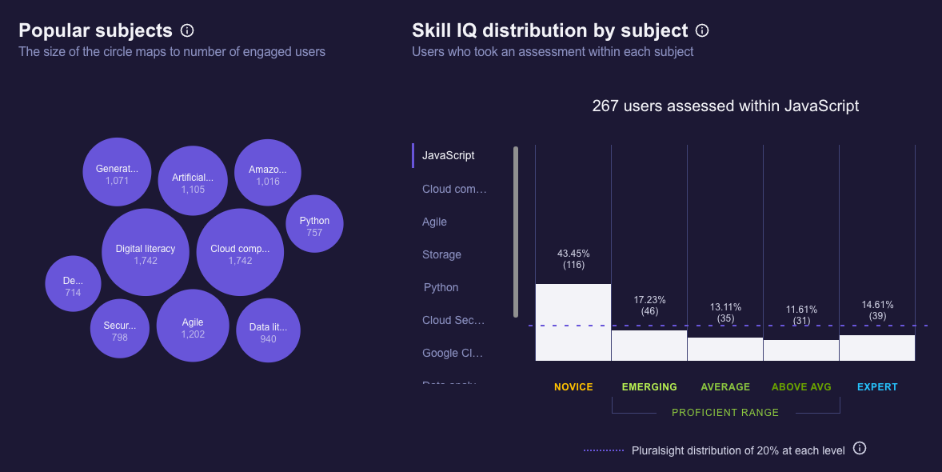942x472 pixels.
Task: Click the Digital literacy bubble
Action: tap(146, 251)
